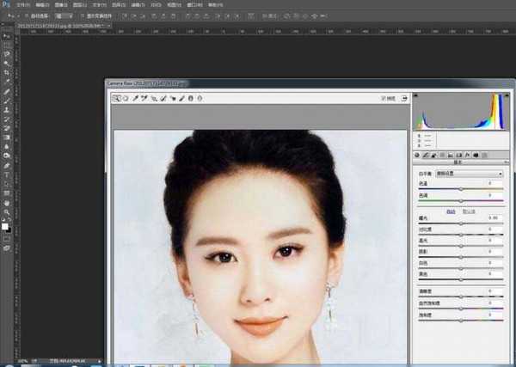The width and height of the screenshot is (516, 367).
Task: Click the Zoom tool in Photoshop toolbar
Action: (x=7, y=211)
